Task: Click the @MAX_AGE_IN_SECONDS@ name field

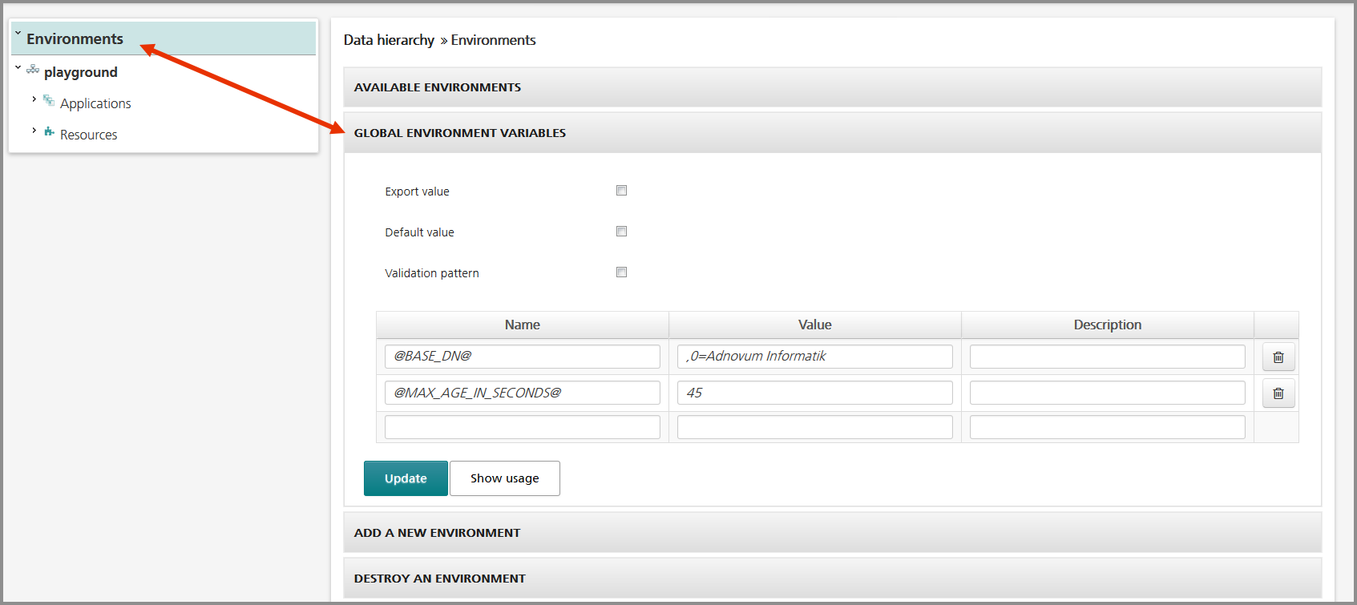Action: click(523, 393)
